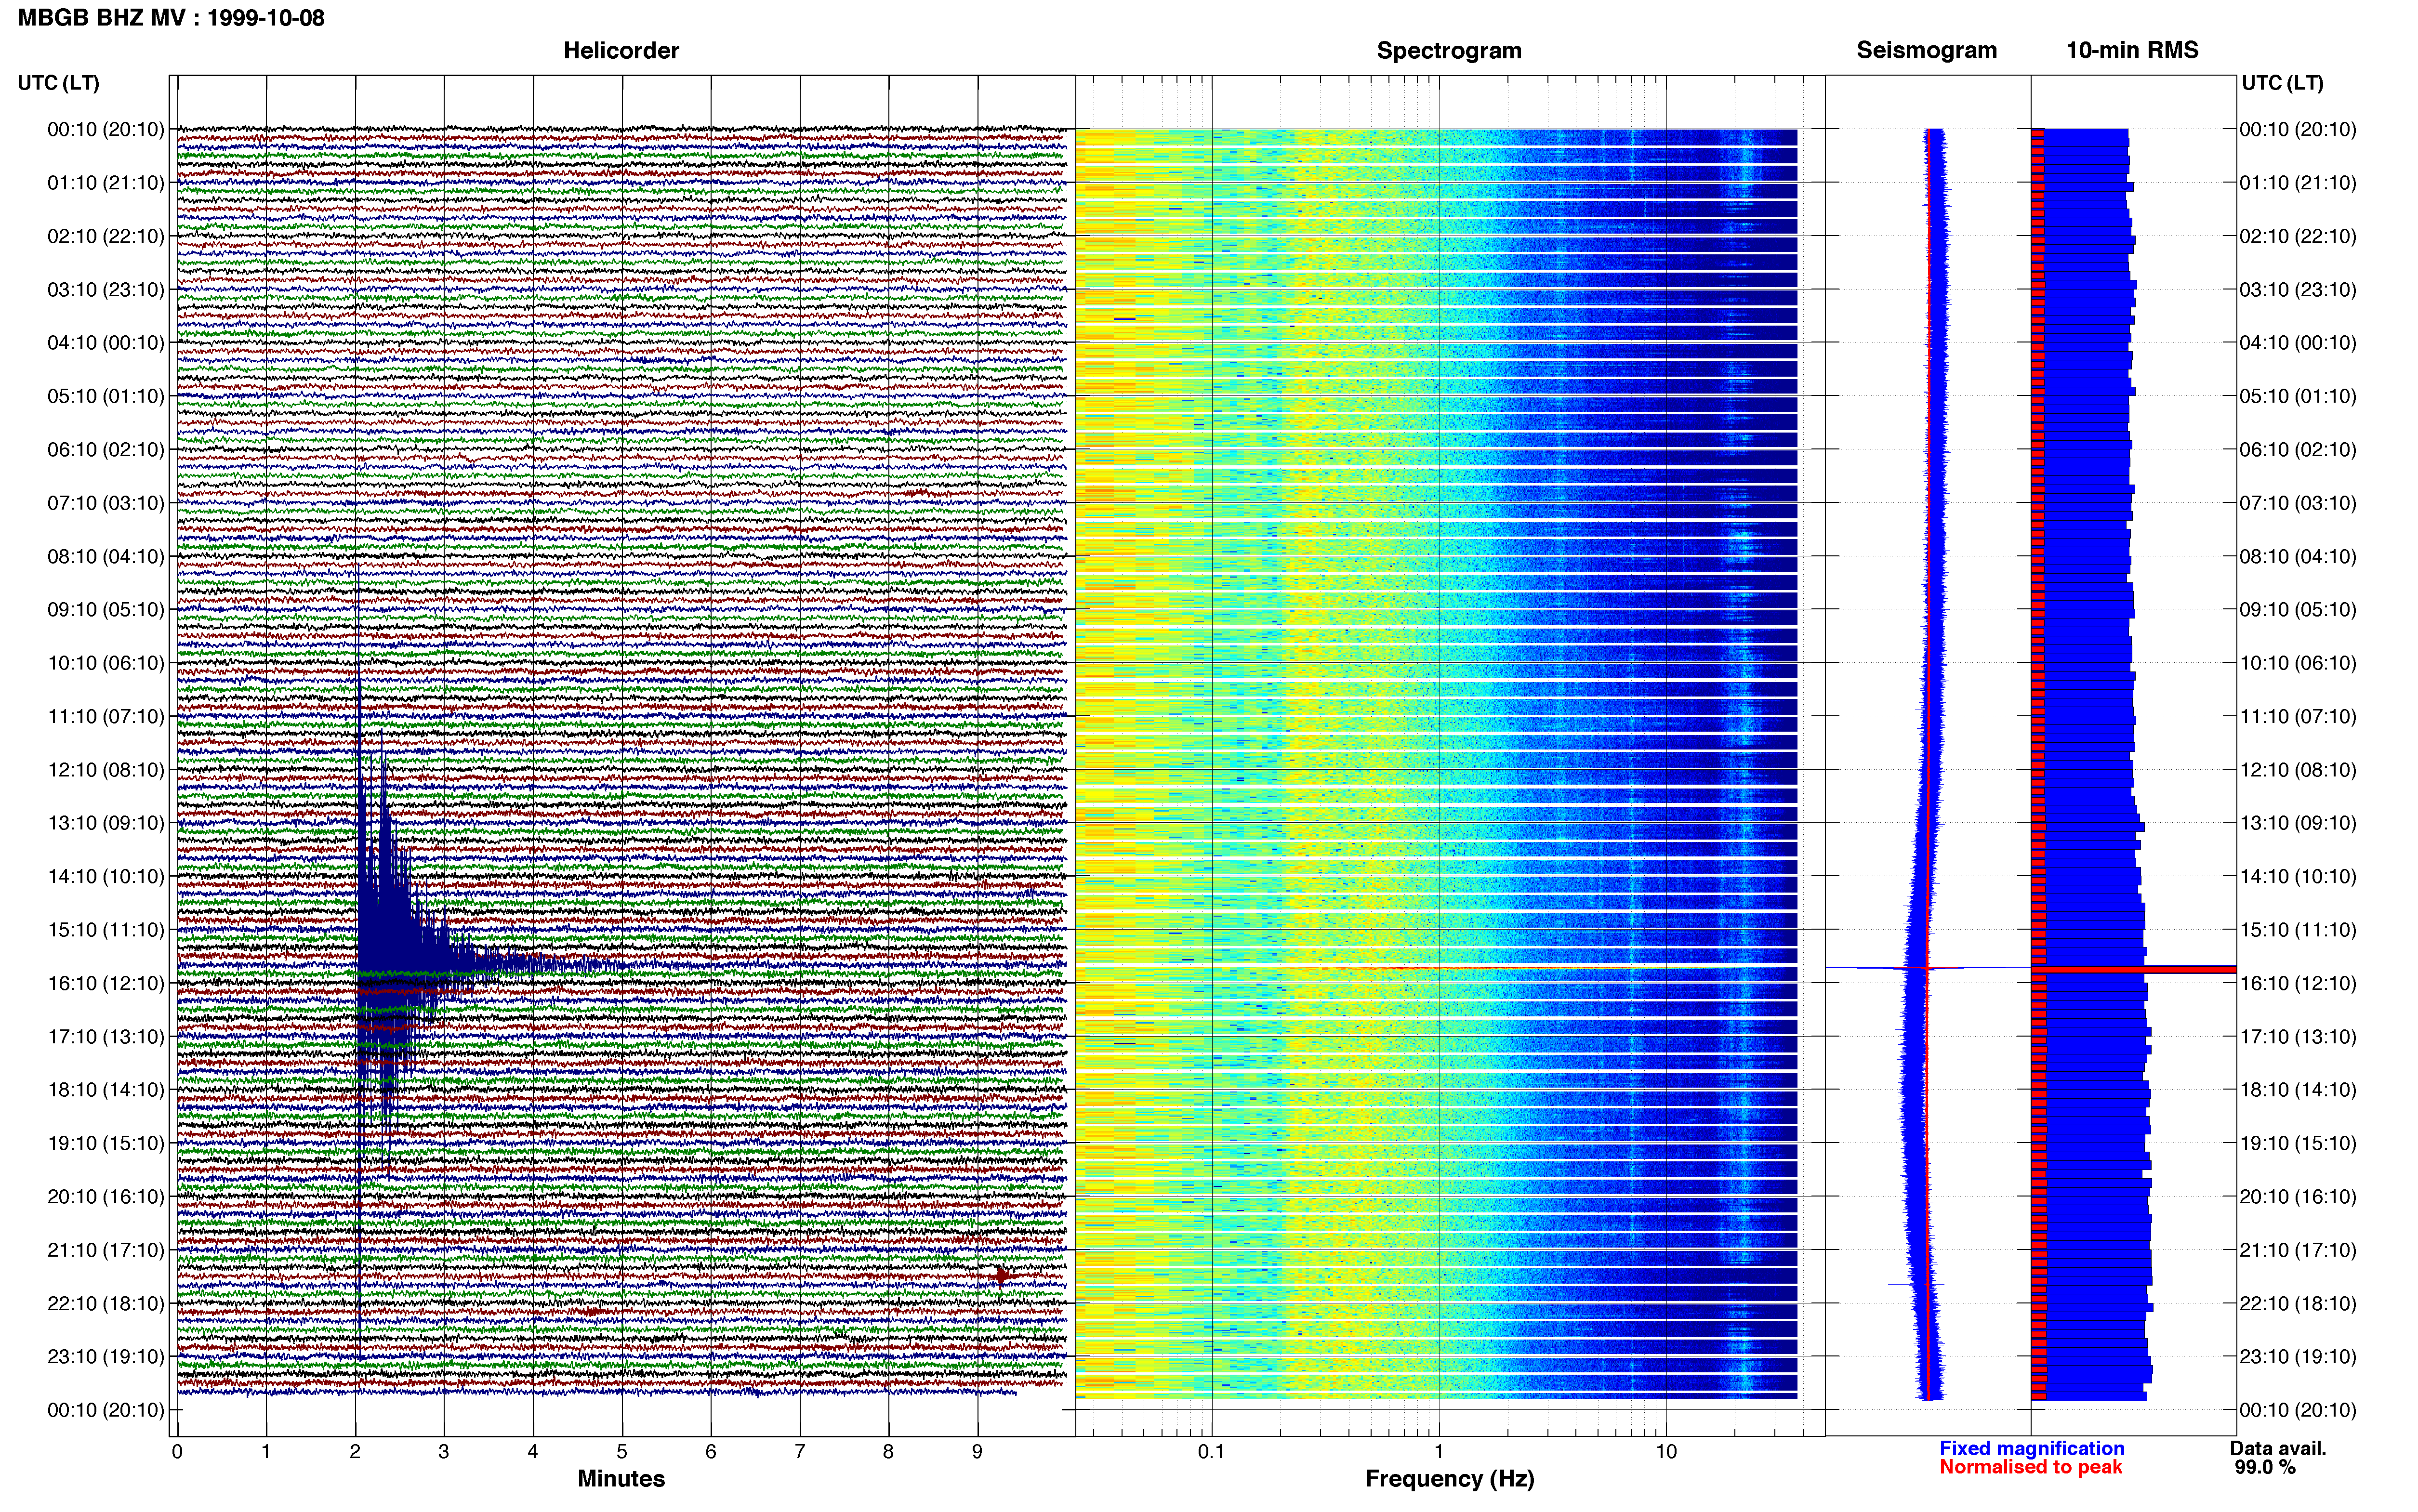This screenshot has width=2418, height=1512.
Task: Click the left time label '01:10 (21:10)'
Action: tap(106, 183)
